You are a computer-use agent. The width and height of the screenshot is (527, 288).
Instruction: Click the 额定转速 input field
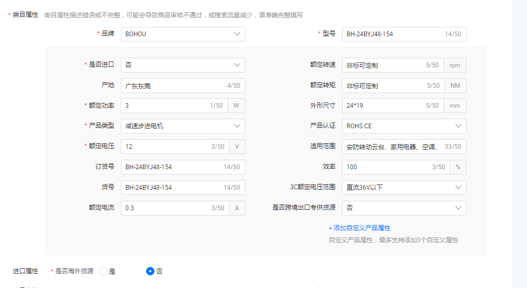pos(384,65)
